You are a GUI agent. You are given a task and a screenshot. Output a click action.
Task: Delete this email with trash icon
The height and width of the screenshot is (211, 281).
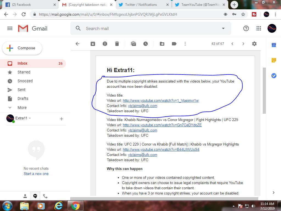pyautogui.click(x=117, y=44)
